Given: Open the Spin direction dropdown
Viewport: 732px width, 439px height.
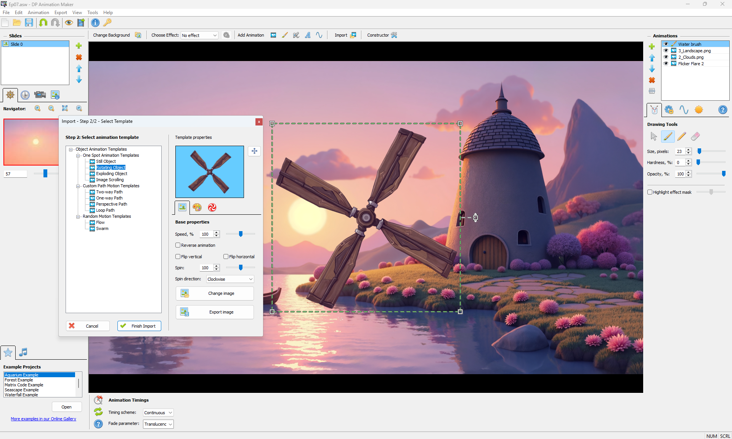Looking at the screenshot, I should (x=230, y=279).
